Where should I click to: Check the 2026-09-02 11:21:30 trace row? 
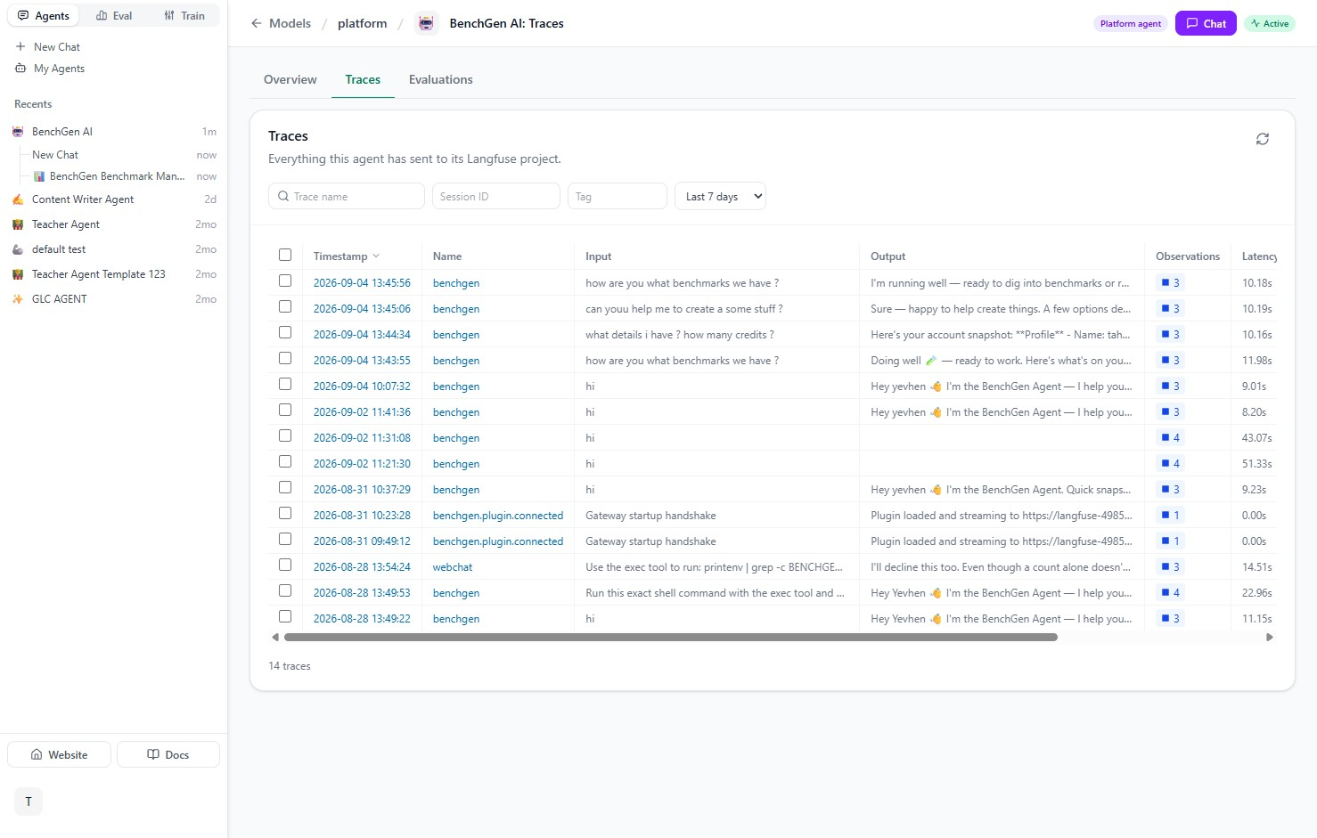tap(285, 461)
